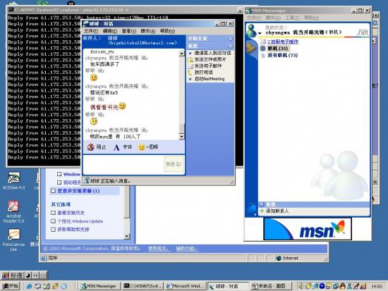The height and width of the screenshot is (291, 388).
Task: Switch to C:\WINNT\Syst... taskbar button
Action: coord(143,286)
